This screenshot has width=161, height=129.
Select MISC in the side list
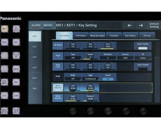pyautogui.click(x=35, y=88)
